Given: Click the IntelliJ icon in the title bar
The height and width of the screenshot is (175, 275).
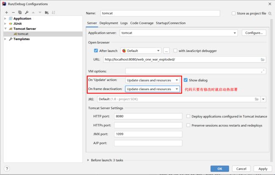Looking at the screenshot, I should (4, 4).
